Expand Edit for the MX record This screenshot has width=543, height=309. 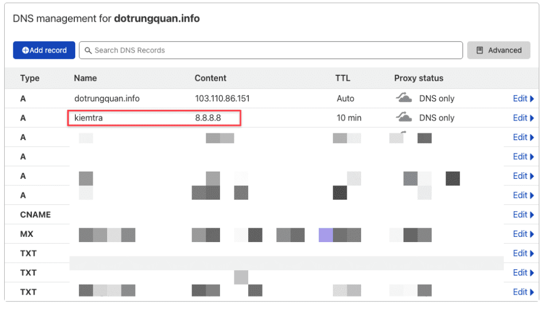click(523, 234)
